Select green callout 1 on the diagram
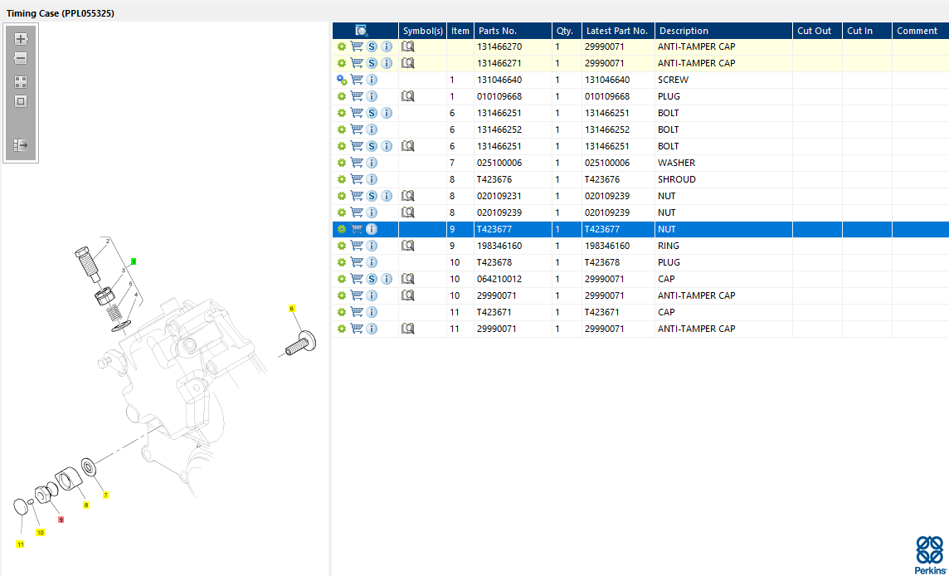The image size is (949, 576). point(134,261)
